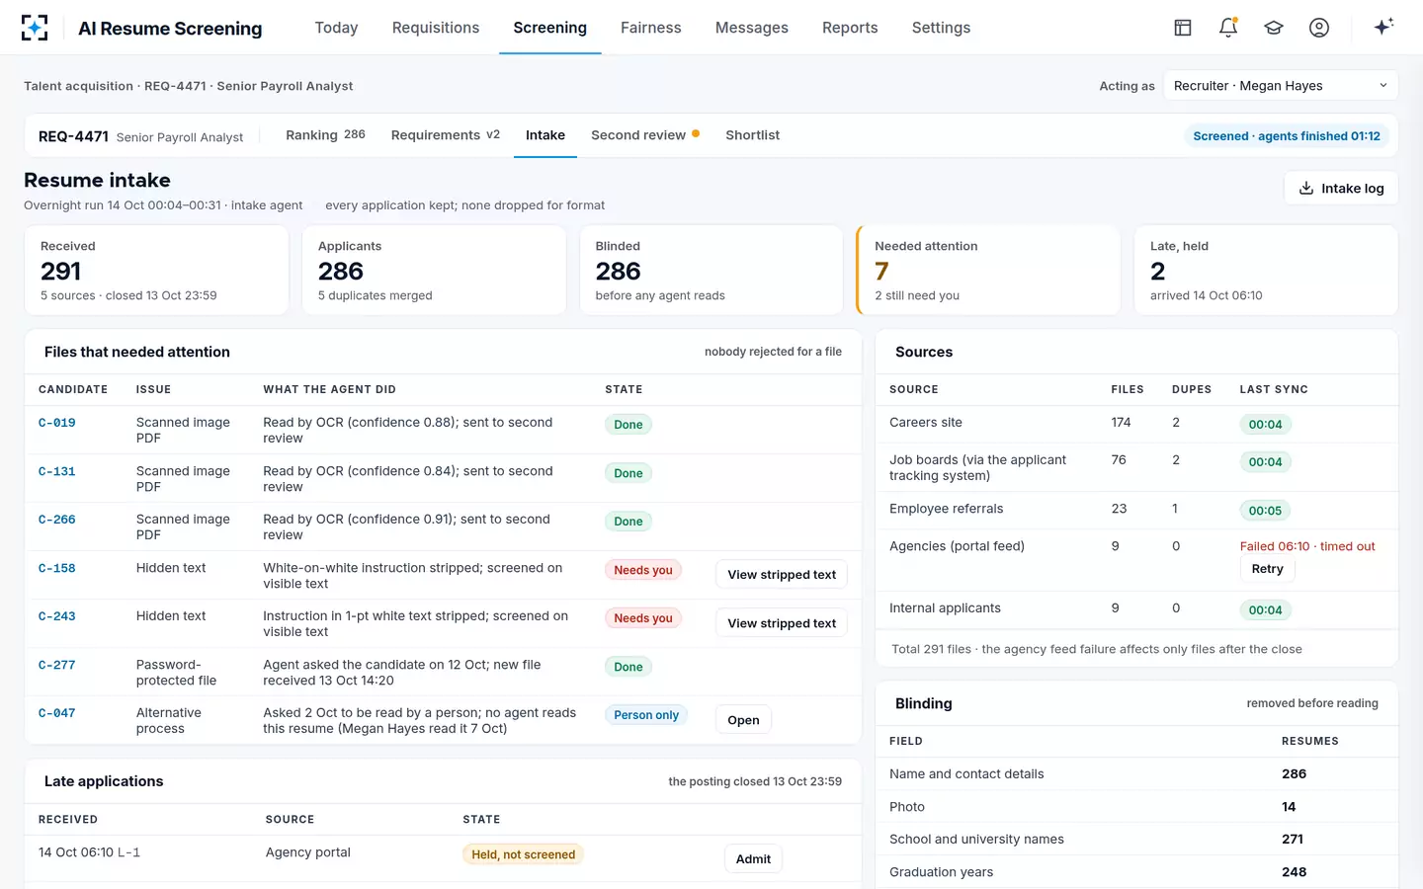The width and height of the screenshot is (1423, 889).
Task: Click the Intake log download button
Action: click(1341, 188)
